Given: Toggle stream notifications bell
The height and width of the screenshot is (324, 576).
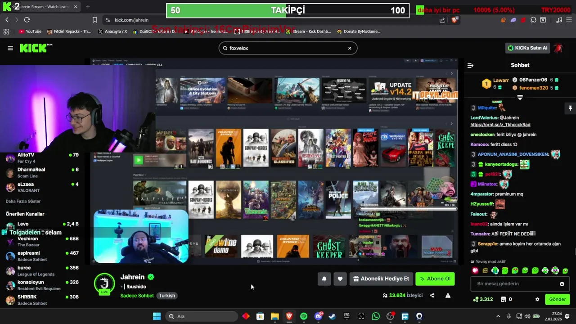Looking at the screenshot, I should tap(324, 279).
